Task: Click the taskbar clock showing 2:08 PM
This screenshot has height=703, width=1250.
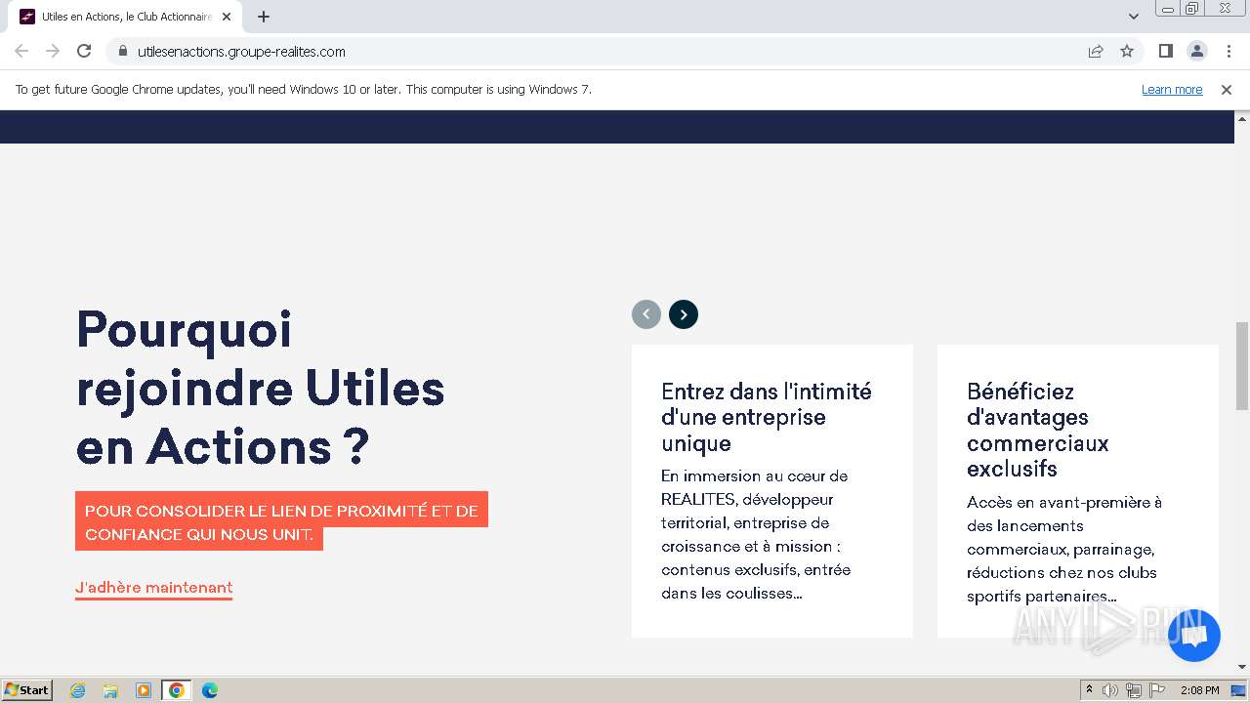Action: pyautogui.click(x=1199, y=690)
